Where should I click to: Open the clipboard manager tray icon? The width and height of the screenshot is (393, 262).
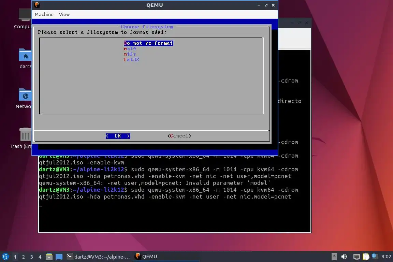tap(366, 257)
